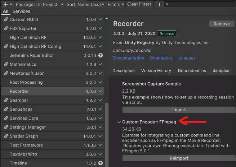
Task: Open the Packages: In Project dropdown
Action: (40, 4)
